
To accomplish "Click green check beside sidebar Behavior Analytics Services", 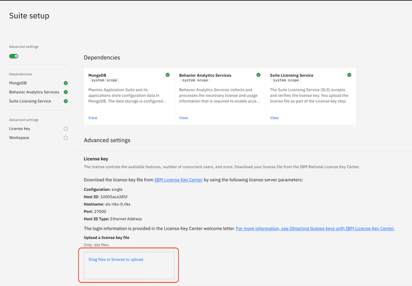I will (x=66, y=92).
